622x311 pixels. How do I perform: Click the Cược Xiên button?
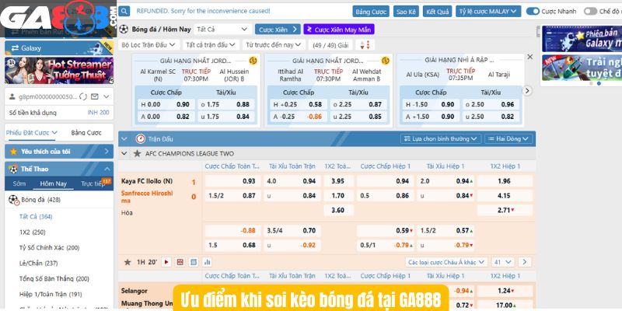click(x=278, y=30)
